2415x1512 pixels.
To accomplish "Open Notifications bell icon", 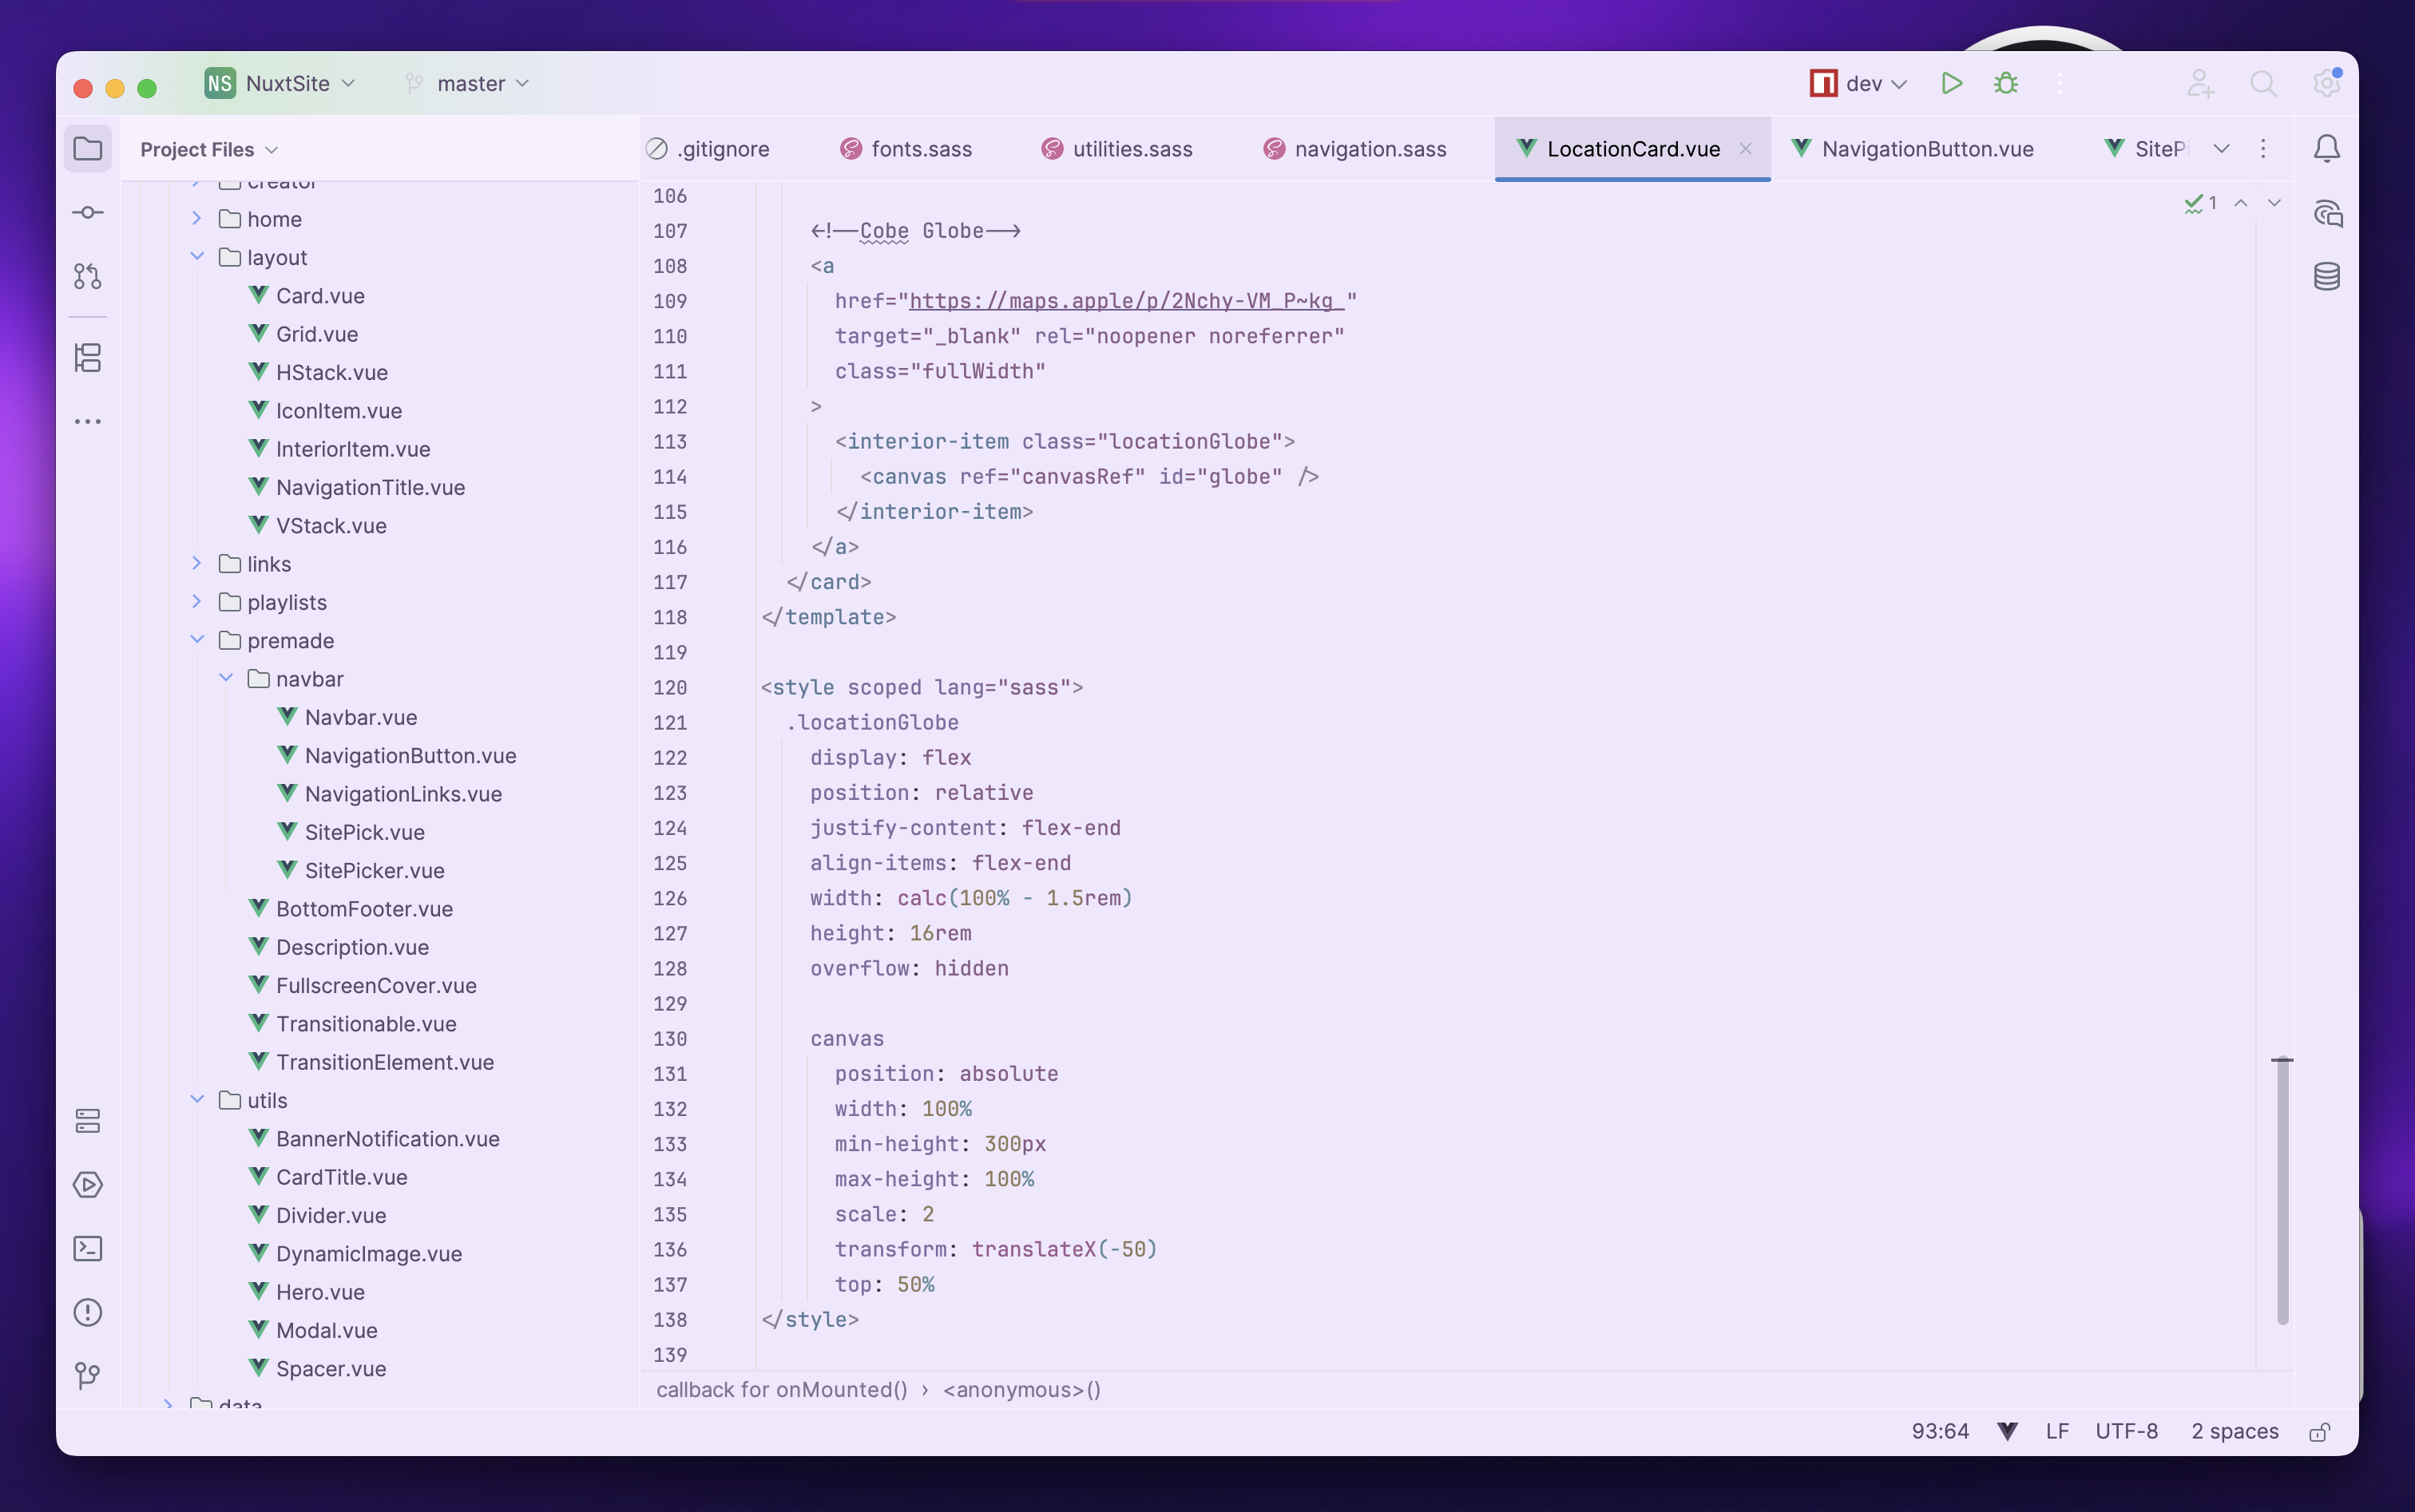I will (x=2327, y=149).
